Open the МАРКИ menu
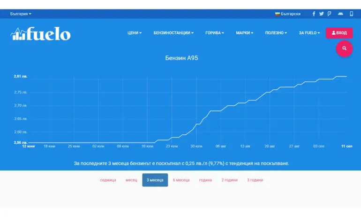 tap(244, 33)
